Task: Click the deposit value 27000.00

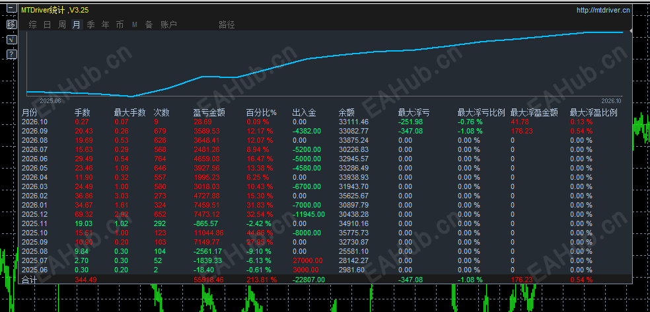Action: tap(307, 260)
